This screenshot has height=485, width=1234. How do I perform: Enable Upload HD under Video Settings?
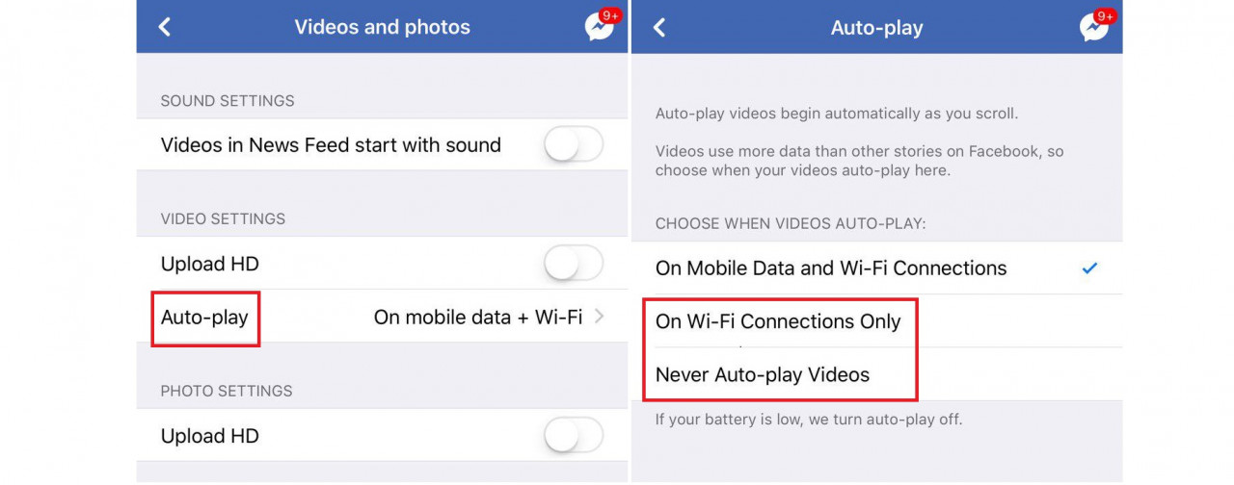[x=574, y=264]
